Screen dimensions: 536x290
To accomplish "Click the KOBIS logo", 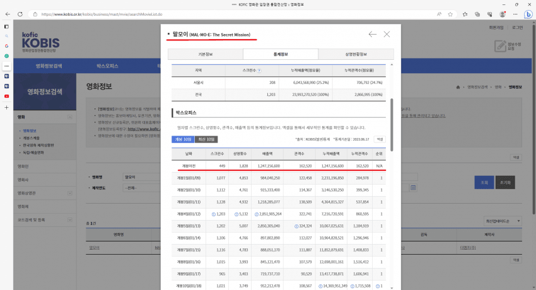I will coord(40,42).
